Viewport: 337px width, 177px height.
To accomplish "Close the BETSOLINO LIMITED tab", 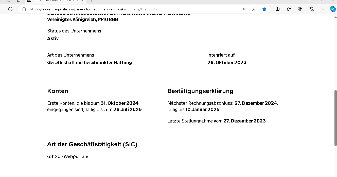I will pos(82,1).
